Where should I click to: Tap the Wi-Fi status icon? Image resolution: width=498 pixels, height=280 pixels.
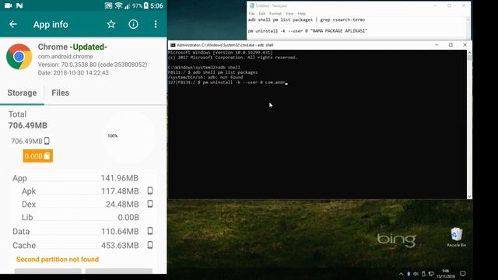118,5
